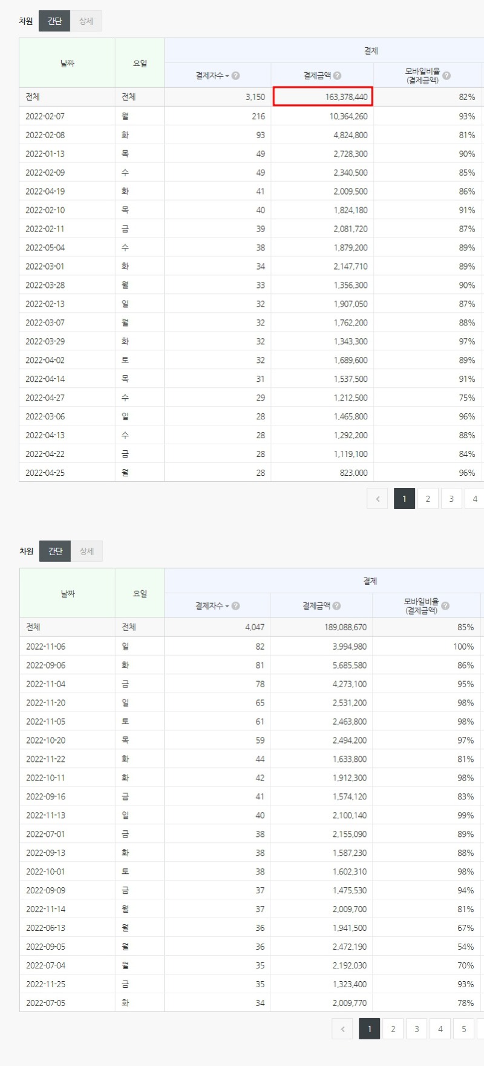Select the 2022-11-06 date row
Viewport: 484px width, 1066px height.
[x=46, y=647]
